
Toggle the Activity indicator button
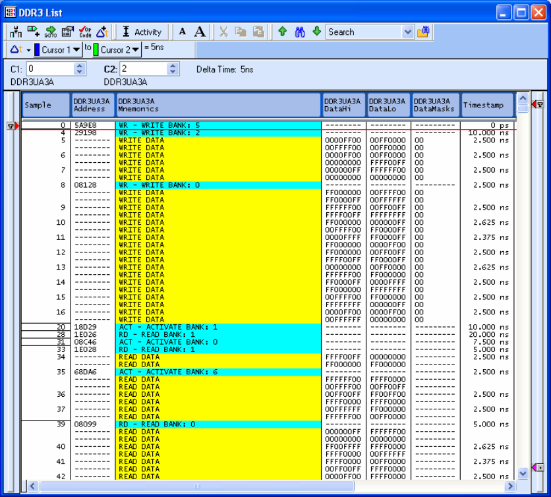[x=142, y=32]
